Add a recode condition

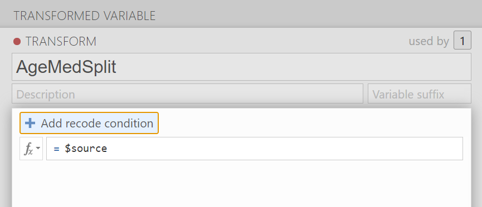coord(89,123)
